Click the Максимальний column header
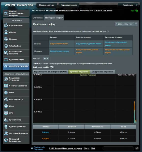This screenshot has width=142, height=152. pos(97,127)
